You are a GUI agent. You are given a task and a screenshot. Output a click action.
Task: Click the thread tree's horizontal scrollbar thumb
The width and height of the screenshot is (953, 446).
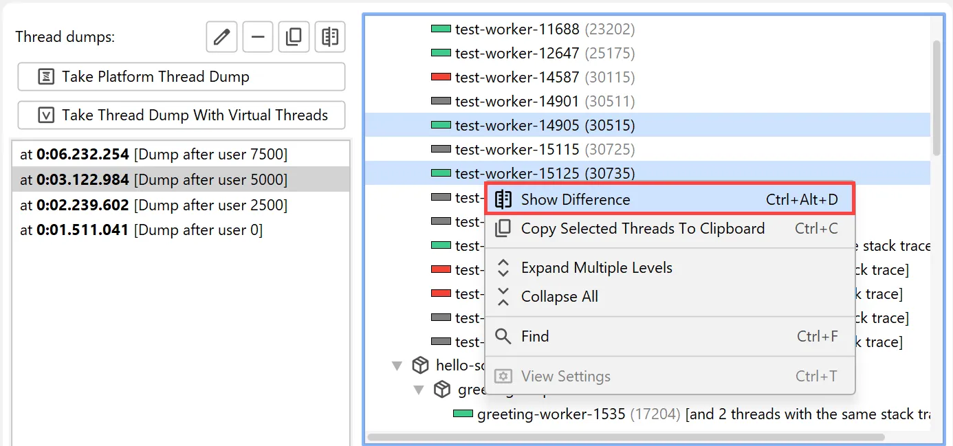tap(626, 436)
